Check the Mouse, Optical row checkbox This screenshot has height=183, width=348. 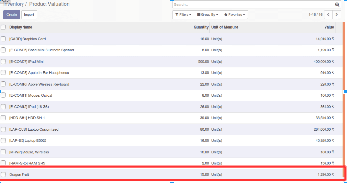(3, 95)
